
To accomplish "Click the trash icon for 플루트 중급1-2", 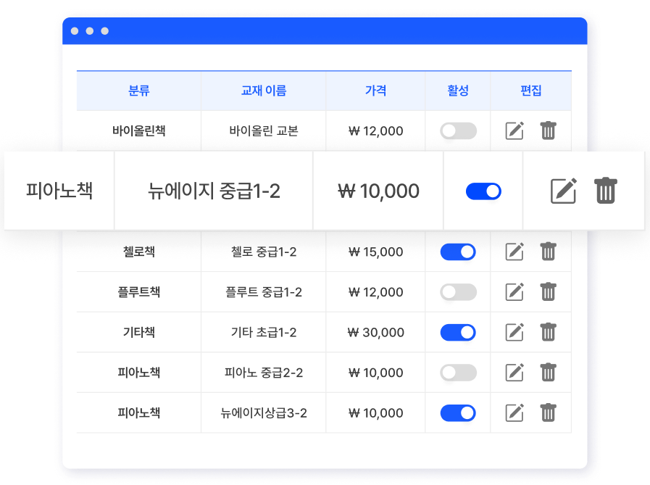I will click(548, 291).
